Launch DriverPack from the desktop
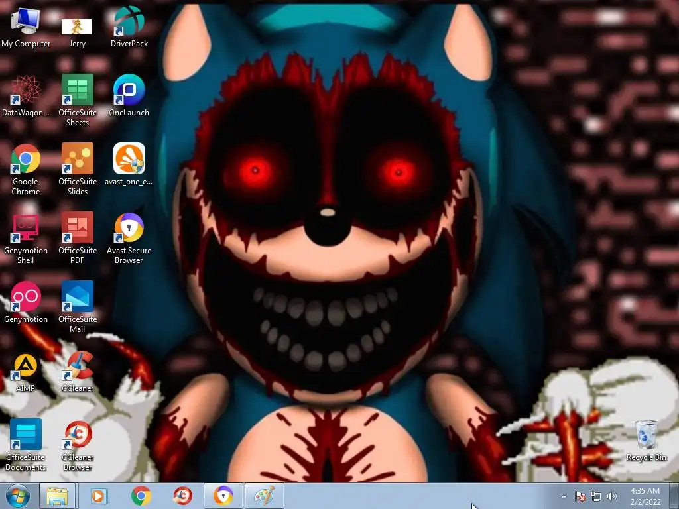 pos(129,27)
